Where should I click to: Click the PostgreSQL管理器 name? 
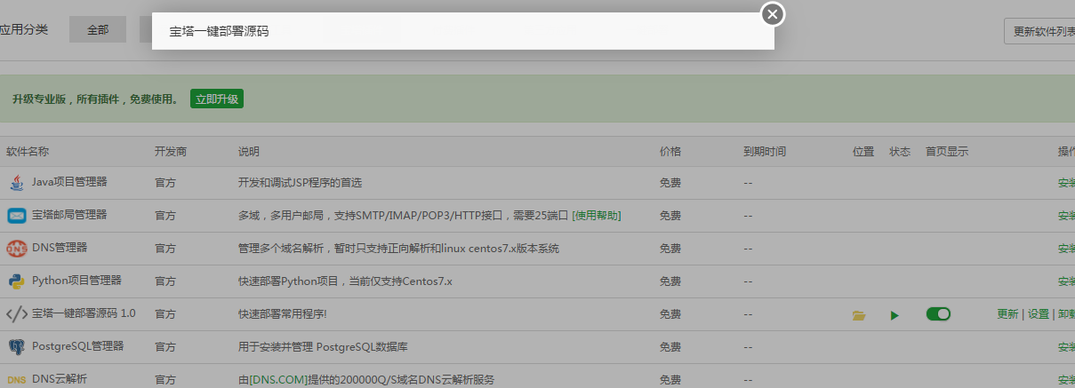78,346
